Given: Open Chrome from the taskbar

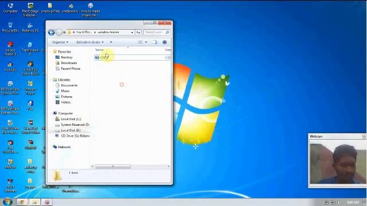Looking at the screenshot, I should click(x=22, y=202).
